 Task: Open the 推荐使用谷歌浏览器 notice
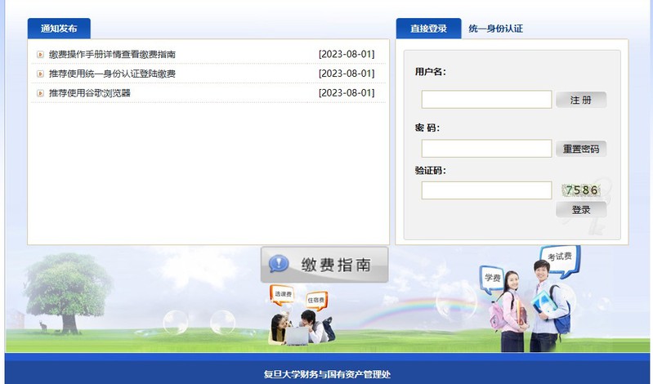point(89,93)
